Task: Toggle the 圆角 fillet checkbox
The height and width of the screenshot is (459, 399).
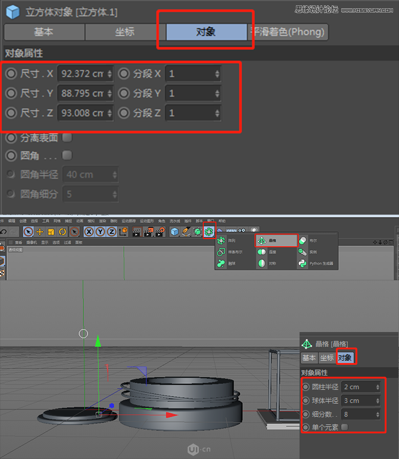Action: (67, 155)
